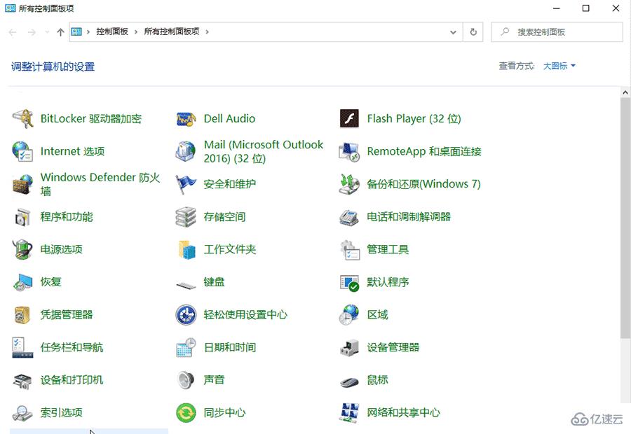Open the RemoteApp 和桌面连接 icon
631x434 pixels.
[349, 151]
